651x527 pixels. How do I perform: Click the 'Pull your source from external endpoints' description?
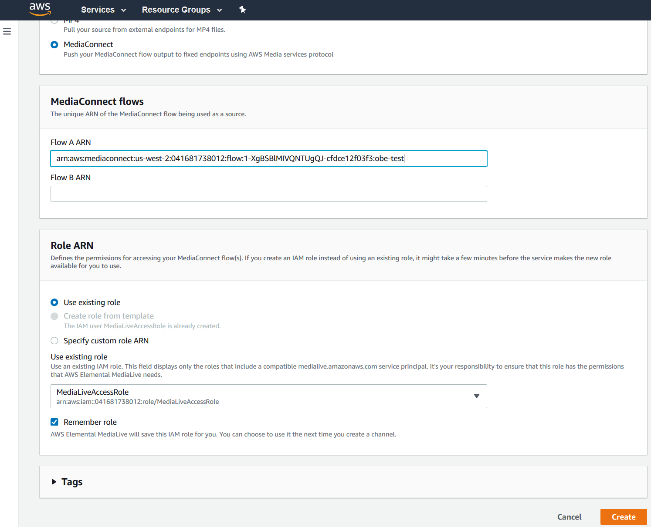[144, 30]
